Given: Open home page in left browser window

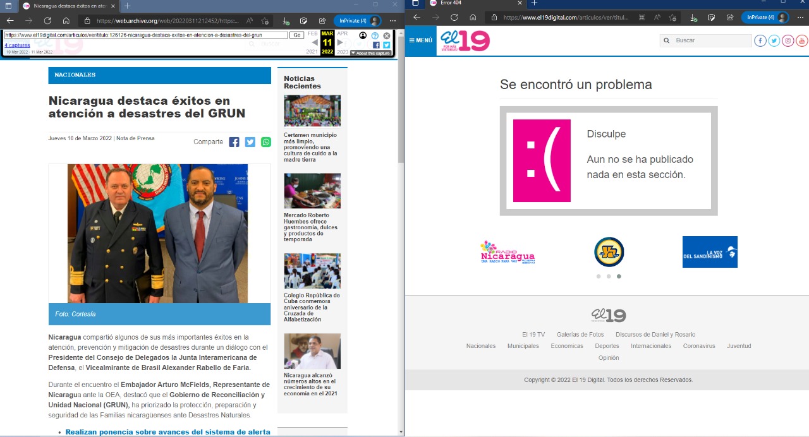Looking at the screenshot, I should click(x=66, y=20).
